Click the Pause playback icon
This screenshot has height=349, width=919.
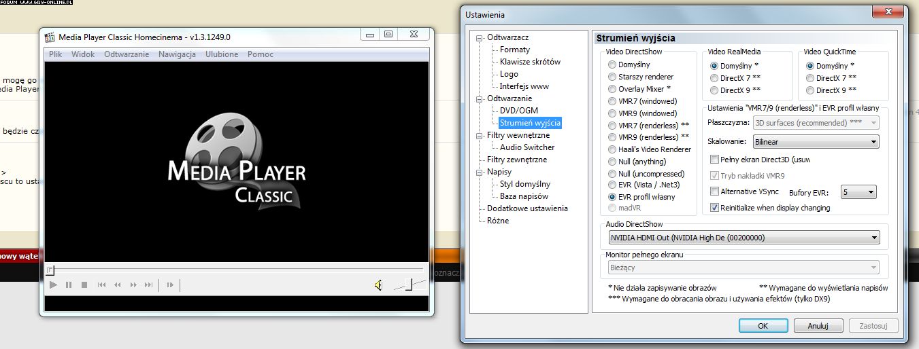point(69,285)
